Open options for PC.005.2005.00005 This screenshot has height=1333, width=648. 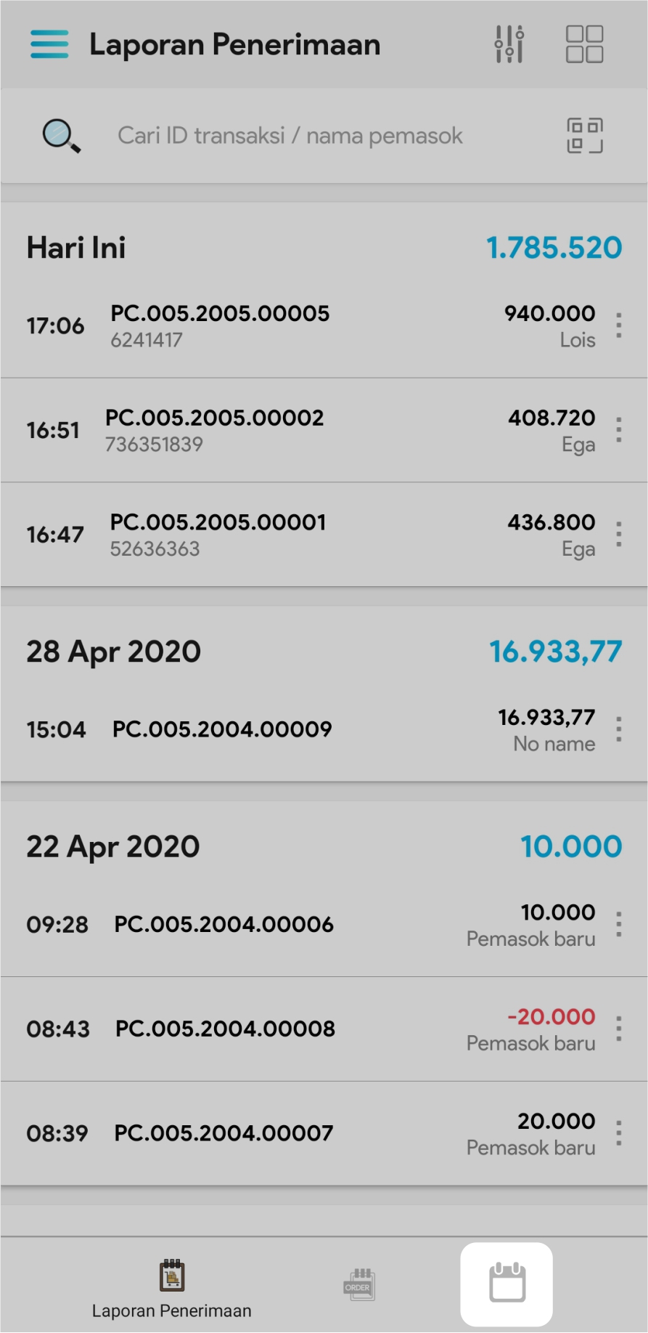618,325
